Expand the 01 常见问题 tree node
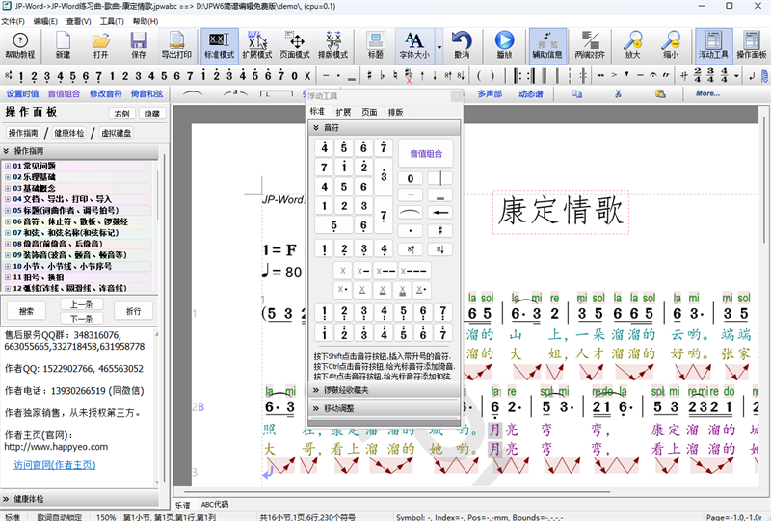 click(8, 167)
